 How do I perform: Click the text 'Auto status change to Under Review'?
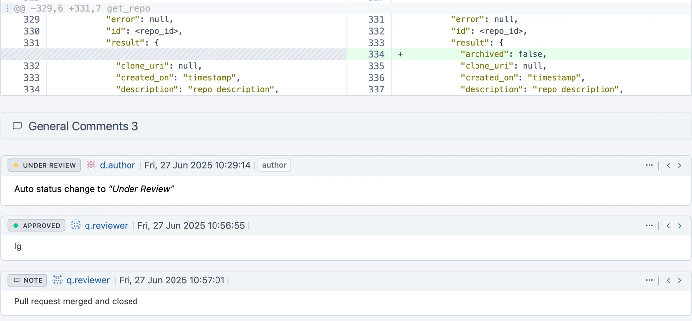tap(94, 189)
